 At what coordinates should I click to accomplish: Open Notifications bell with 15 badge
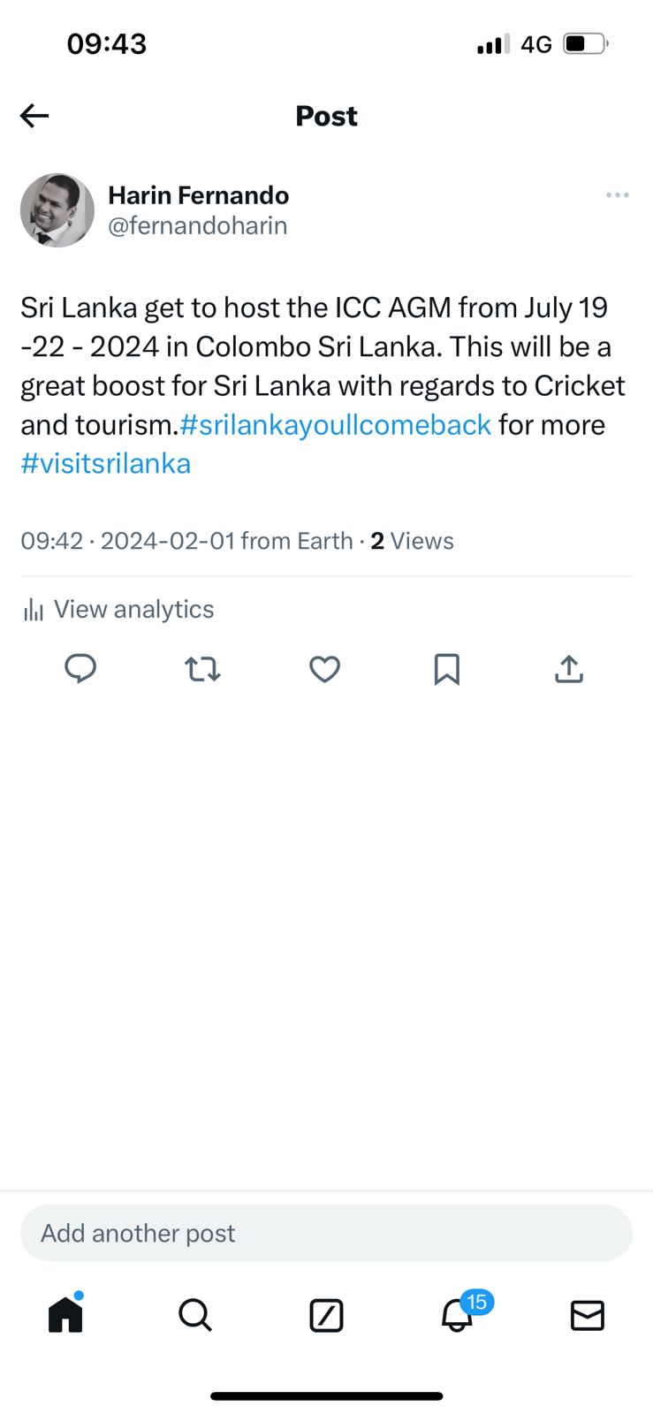coord(458,1315)
